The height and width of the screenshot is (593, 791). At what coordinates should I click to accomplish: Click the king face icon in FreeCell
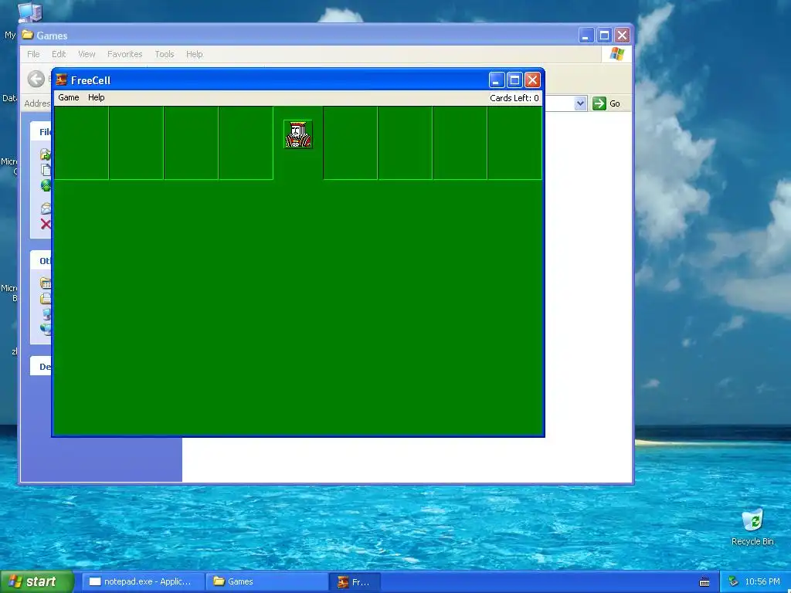[x=298, y=134]
